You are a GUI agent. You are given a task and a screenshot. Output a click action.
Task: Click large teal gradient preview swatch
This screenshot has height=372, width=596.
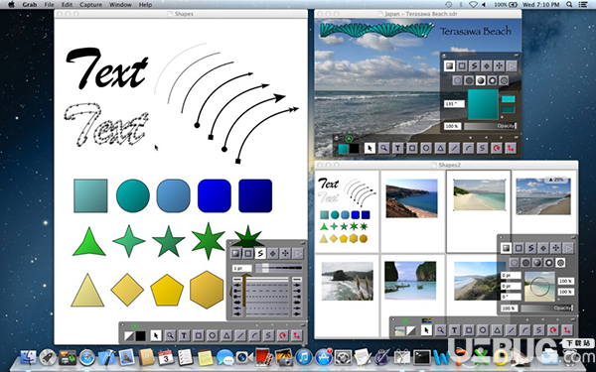coord(483,104)
